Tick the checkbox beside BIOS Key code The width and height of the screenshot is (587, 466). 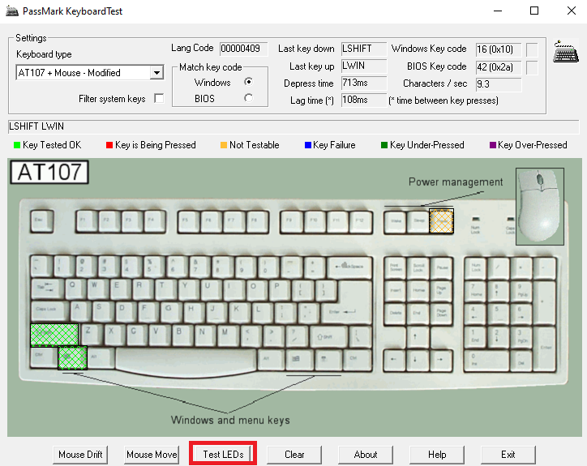coord(532,66)
